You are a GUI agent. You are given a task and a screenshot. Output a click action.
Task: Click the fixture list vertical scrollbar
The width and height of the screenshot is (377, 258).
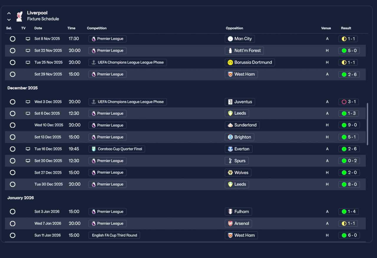[x=367, y=124]
